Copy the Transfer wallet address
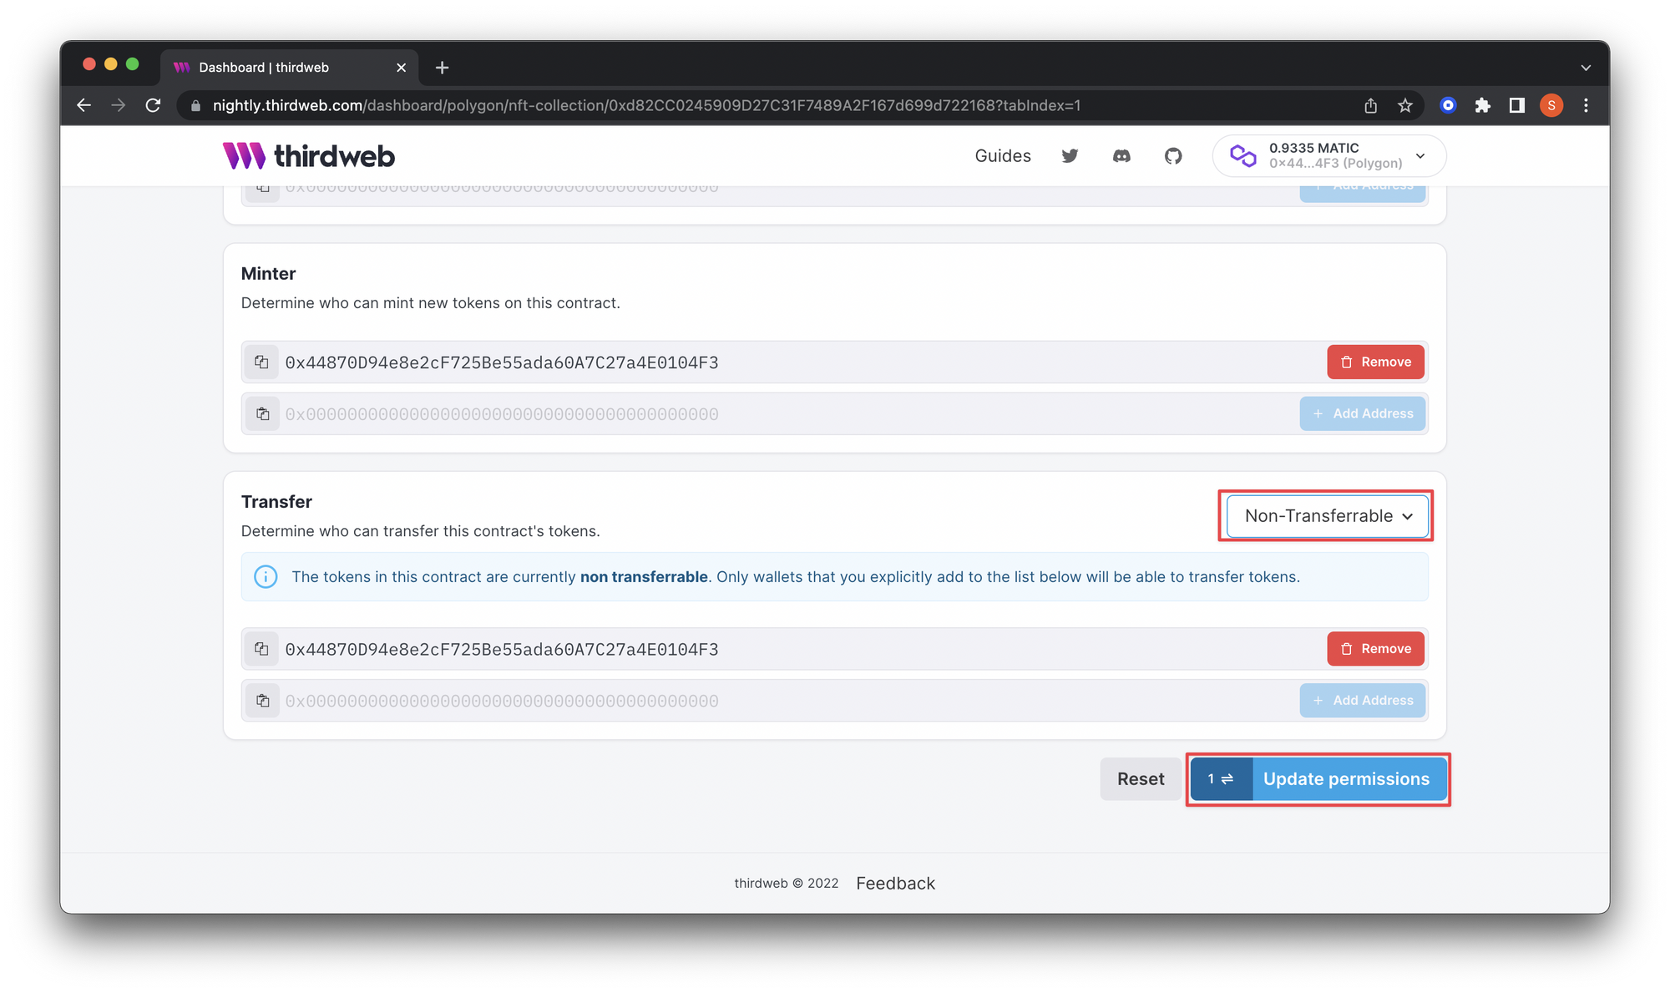The image size is (1670, 993). click(x=261, y=649)
